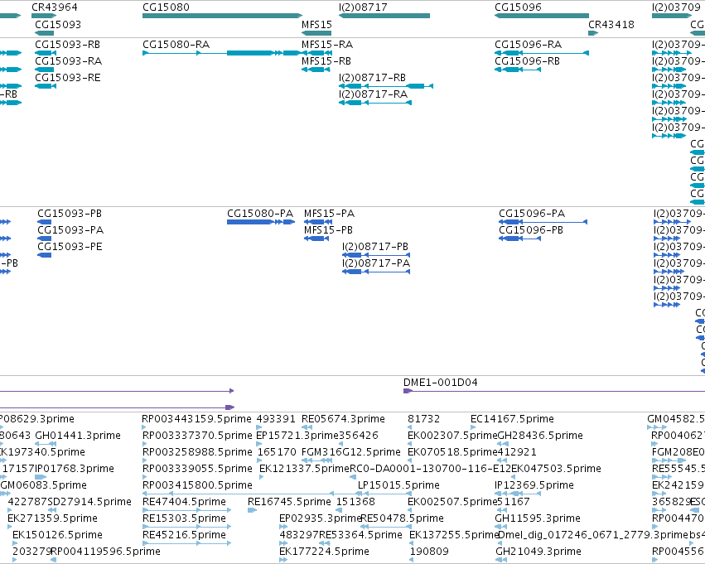Click EST RE47404.5prime
705x564 pixels.
click(x=184, y=502)
